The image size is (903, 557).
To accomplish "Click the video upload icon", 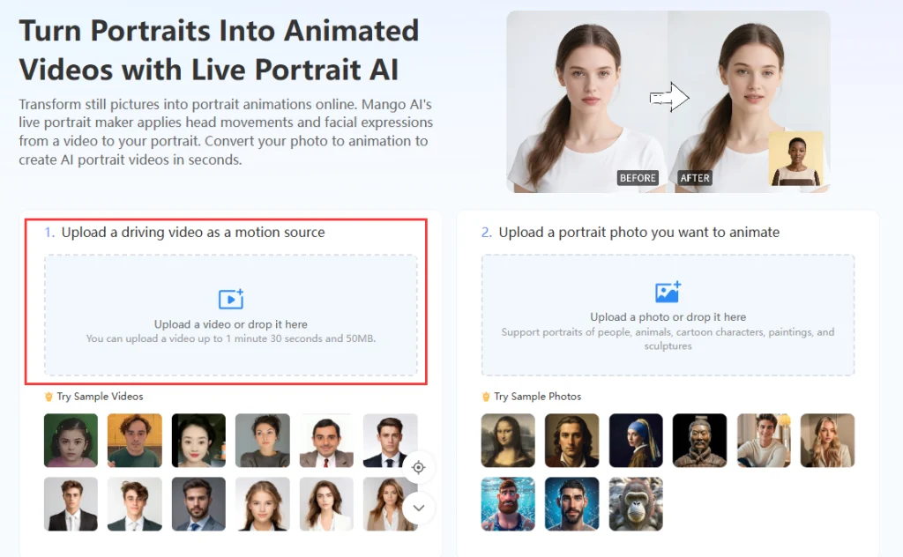I will coord(230,299).
